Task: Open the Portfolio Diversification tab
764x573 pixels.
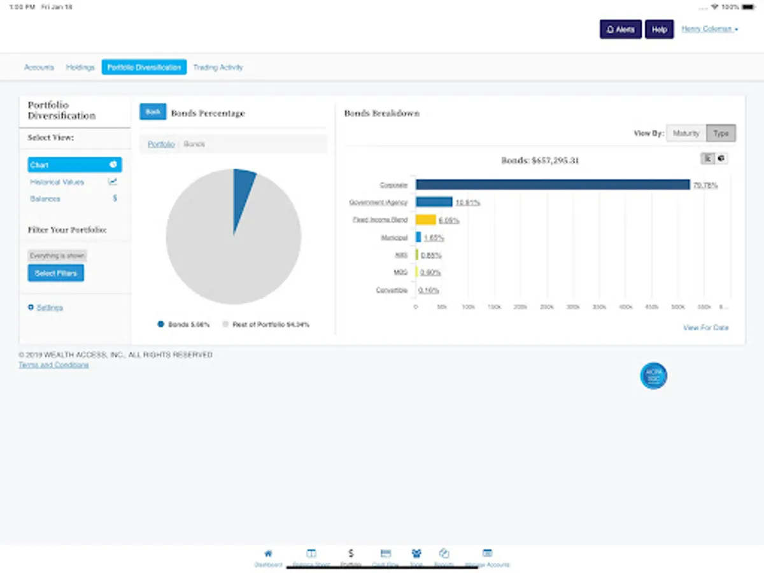Action: coord(143,67)
